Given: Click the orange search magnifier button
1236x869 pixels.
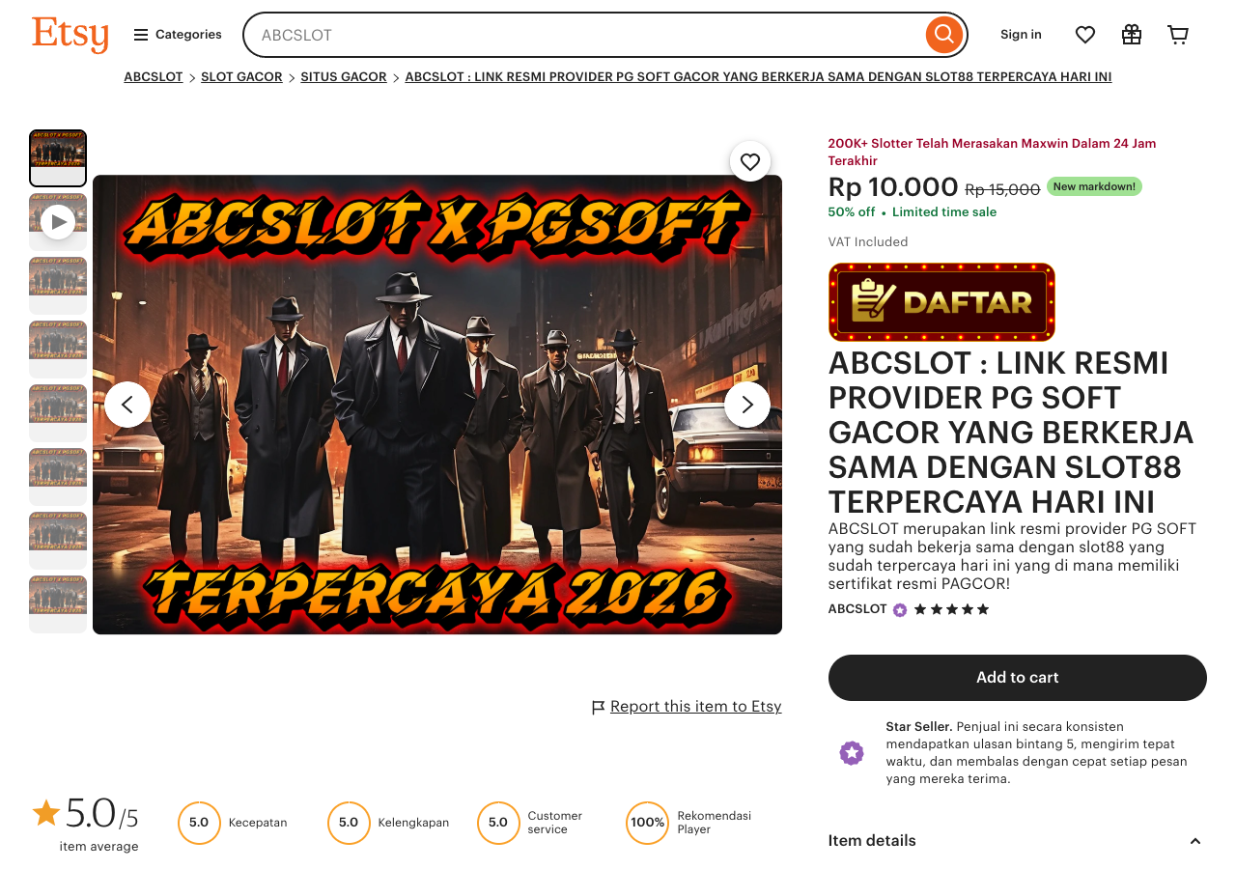Looking at the screenshot, I should click(x=944, y=35).
